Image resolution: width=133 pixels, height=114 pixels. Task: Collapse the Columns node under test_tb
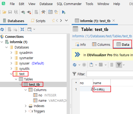(25, 90)
